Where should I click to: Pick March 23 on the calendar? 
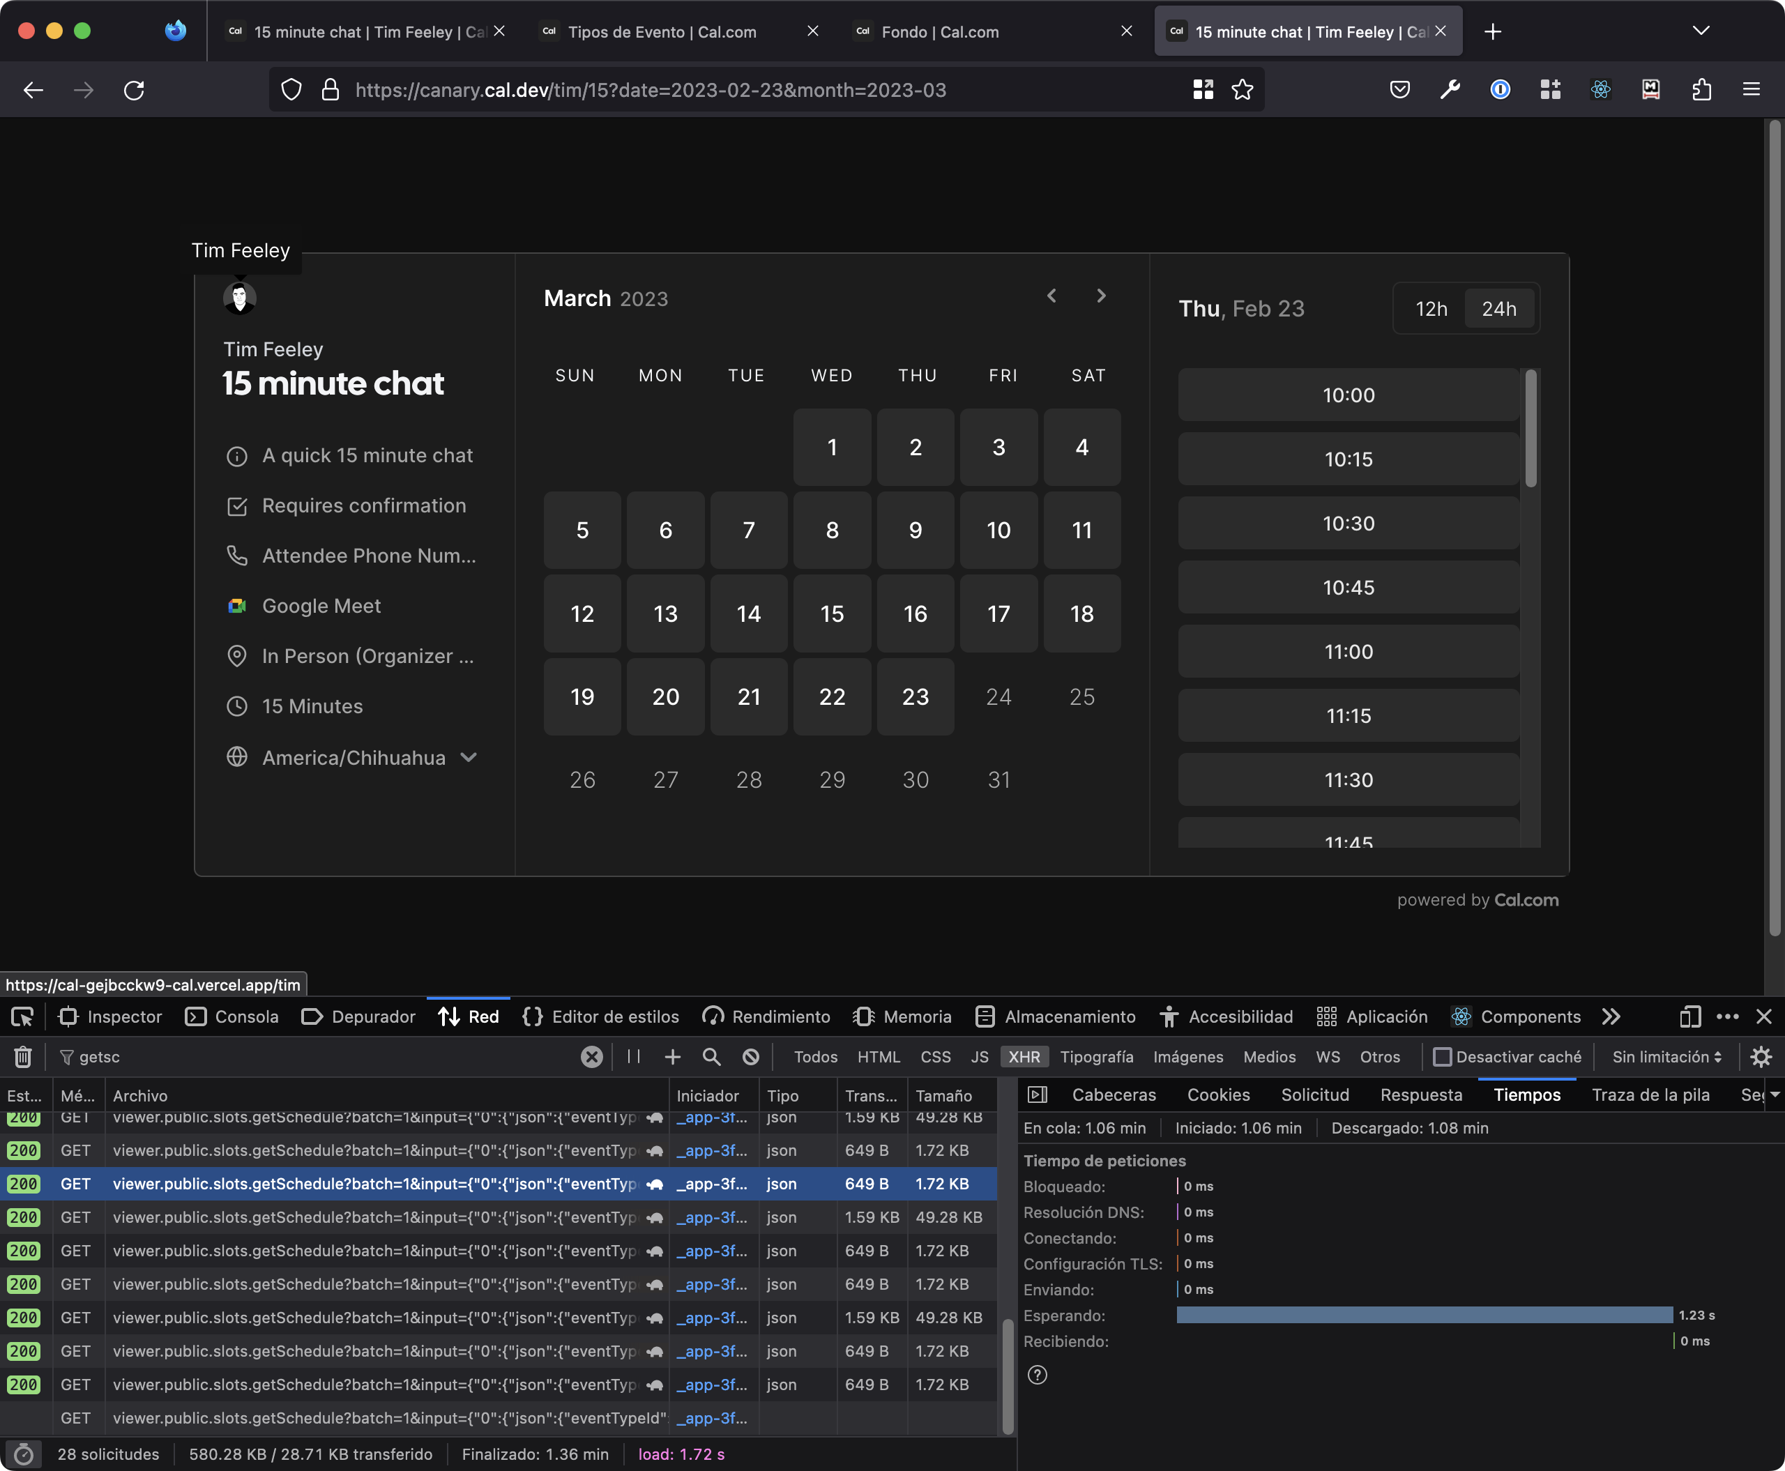916,696
